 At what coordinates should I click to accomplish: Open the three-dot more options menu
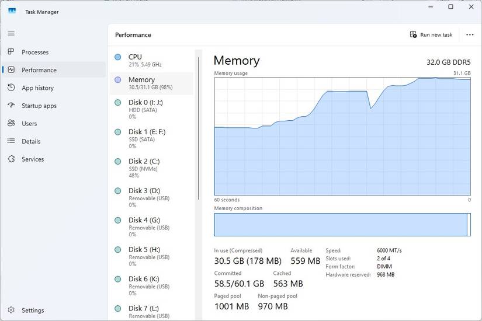[x=470, y=34]
